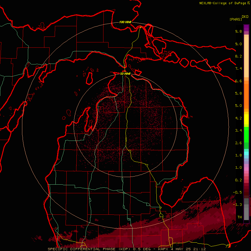Click the DKD legend title
The width and height of the screenshot is (251, 251).
[245, 17]
